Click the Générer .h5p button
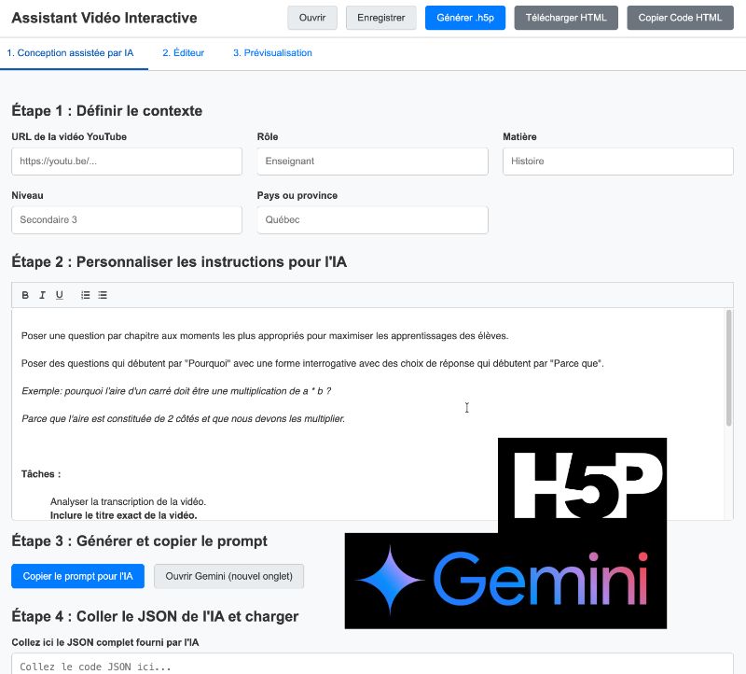This screenshot has width=746, height=674. pyautogui.click(x=464, y=17)
